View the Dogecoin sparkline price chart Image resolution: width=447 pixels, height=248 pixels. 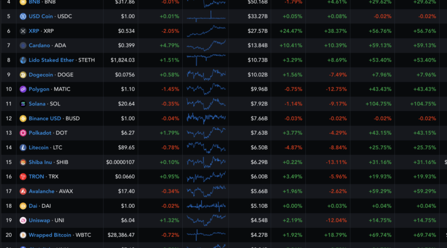click(206, 74)
